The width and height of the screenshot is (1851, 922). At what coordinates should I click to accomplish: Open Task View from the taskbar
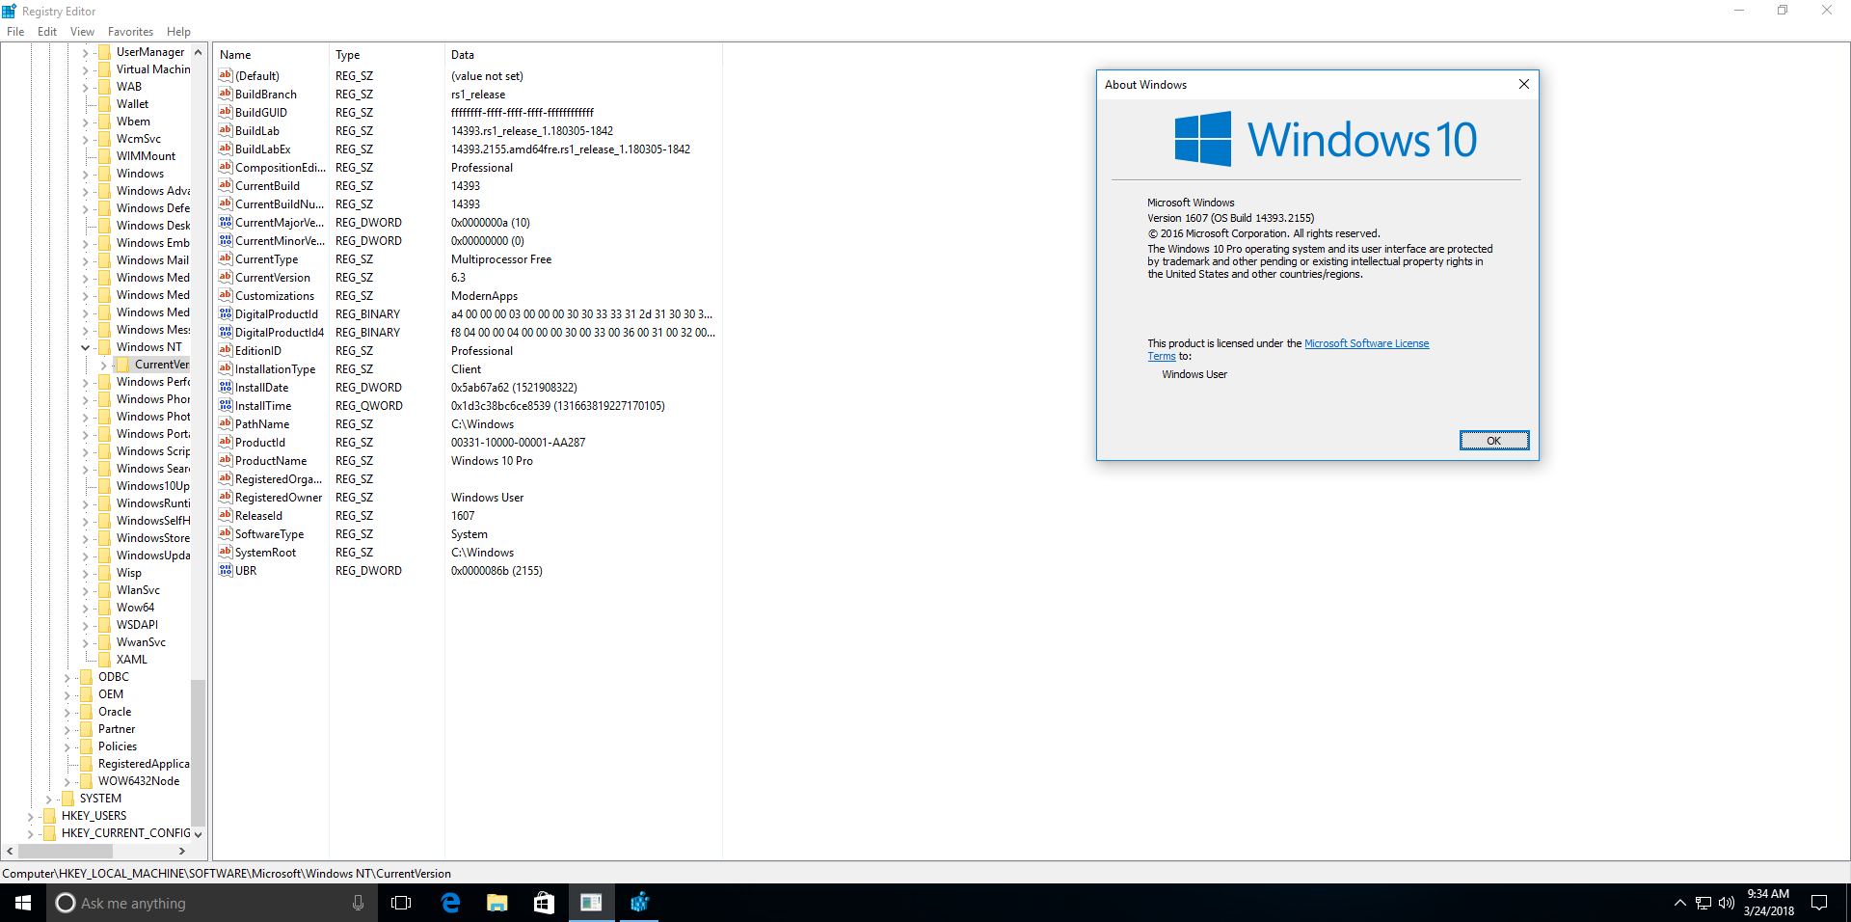401,903
